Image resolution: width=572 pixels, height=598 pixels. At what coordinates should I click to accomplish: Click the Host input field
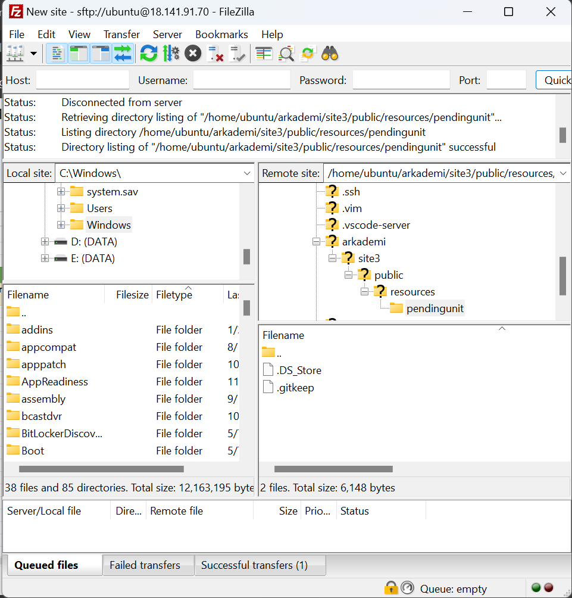[x=82, y=79]
